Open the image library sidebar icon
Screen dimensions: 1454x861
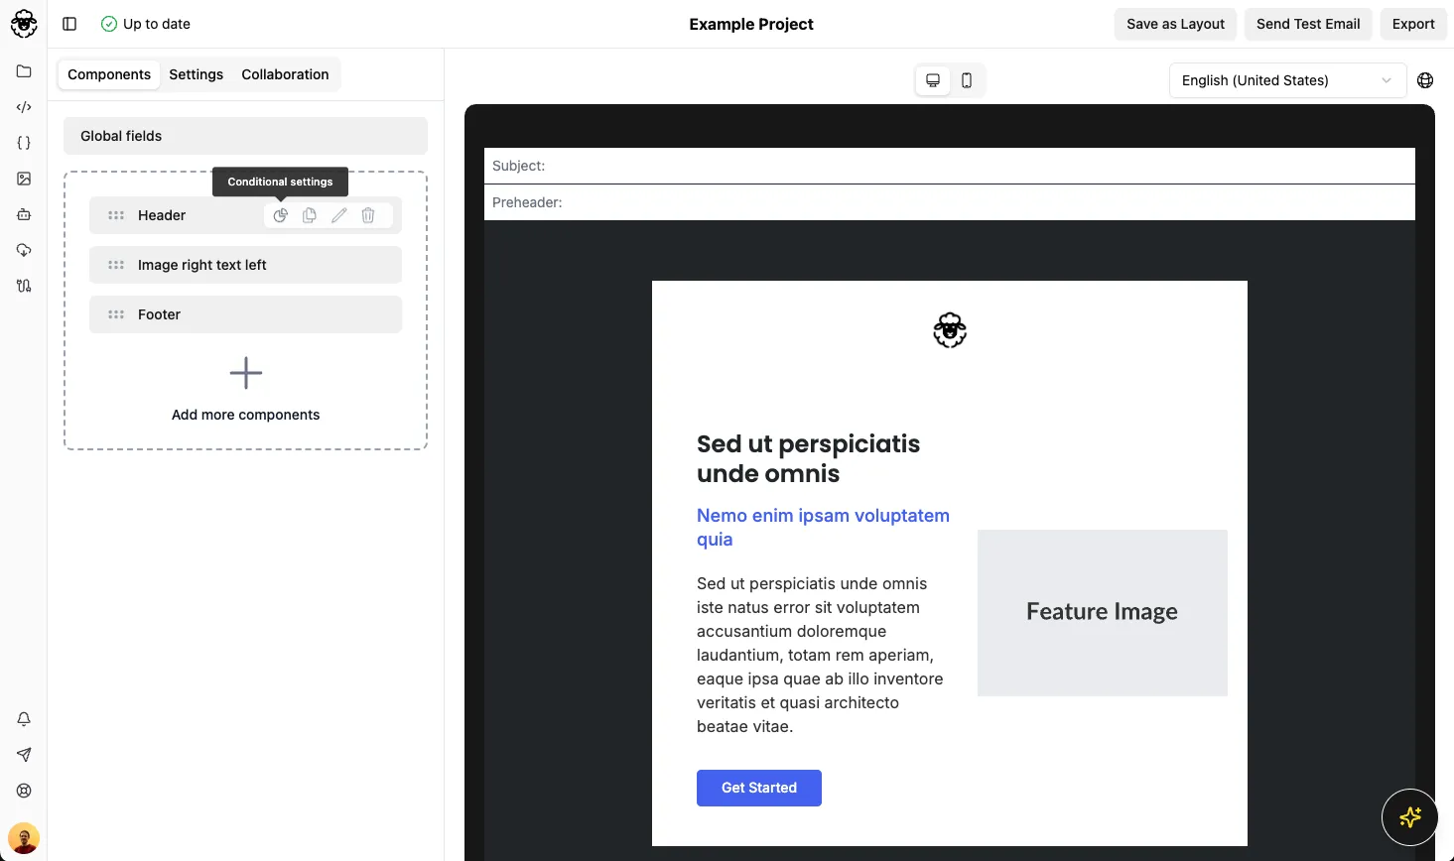(24, 179)
